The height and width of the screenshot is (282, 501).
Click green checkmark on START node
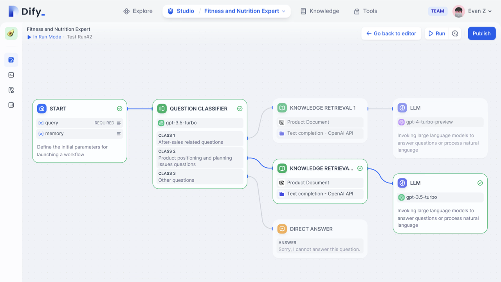pyautogui.click(x=120, y=108)
